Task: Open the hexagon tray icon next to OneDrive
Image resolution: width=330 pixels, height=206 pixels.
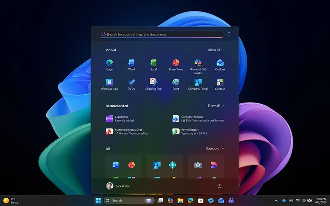Action: (291, 201)
